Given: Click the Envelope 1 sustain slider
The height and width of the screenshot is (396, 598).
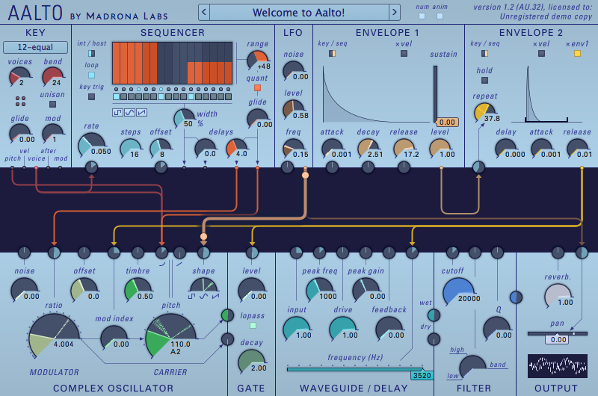Looking at the screenshot, I should 436,93.
